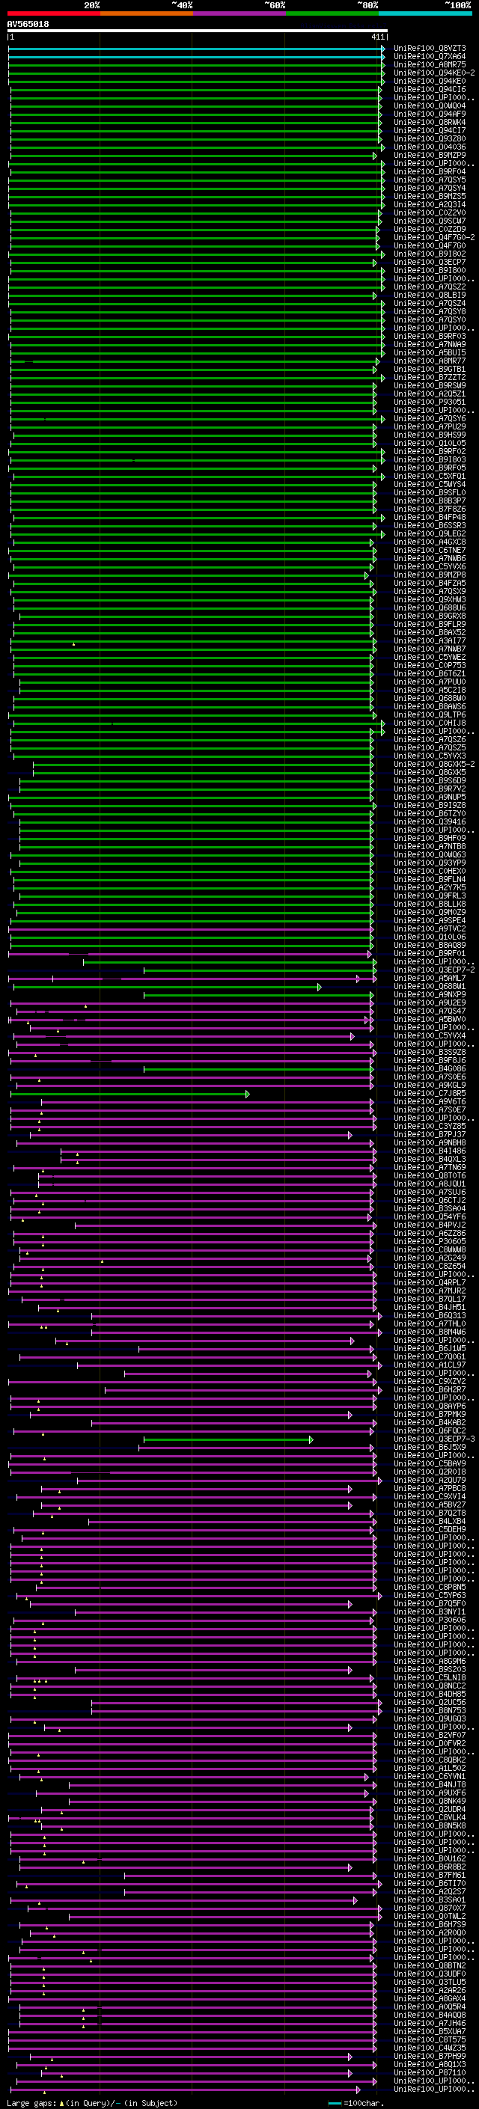Screen dimensions: 479x2109
Task: Click label UniRef100_B9MZP9
Action: click(429, 155)
